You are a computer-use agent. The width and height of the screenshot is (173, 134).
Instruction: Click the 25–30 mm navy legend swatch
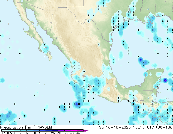coord(55,130)
